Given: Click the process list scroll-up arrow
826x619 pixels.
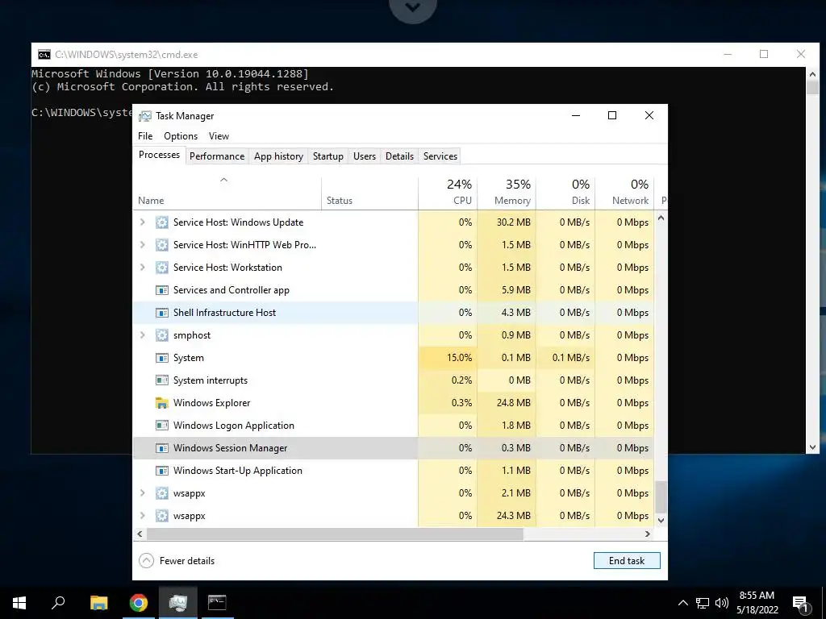Looking at the screenshot, I should pos(661,218).
